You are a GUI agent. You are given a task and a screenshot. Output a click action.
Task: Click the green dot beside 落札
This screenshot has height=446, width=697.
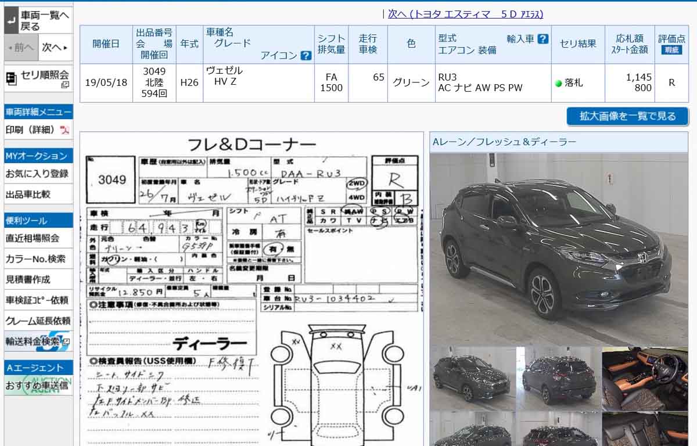coord(559,83)
